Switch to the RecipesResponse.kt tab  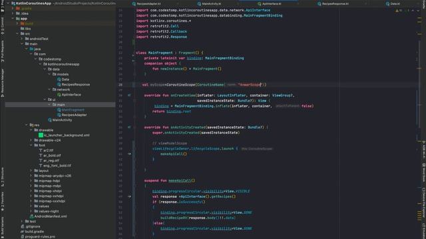tap(333, 4)
